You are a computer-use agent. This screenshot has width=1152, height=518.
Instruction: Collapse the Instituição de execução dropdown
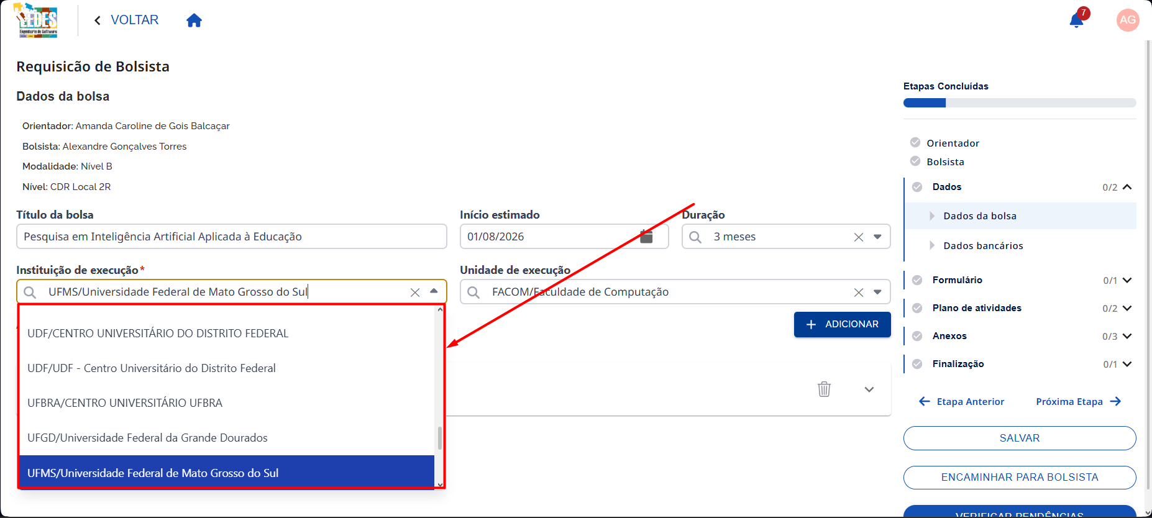point(434,291)
